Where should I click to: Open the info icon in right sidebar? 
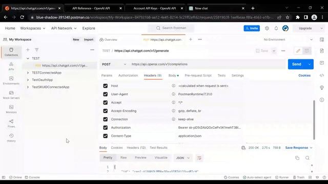322,100
